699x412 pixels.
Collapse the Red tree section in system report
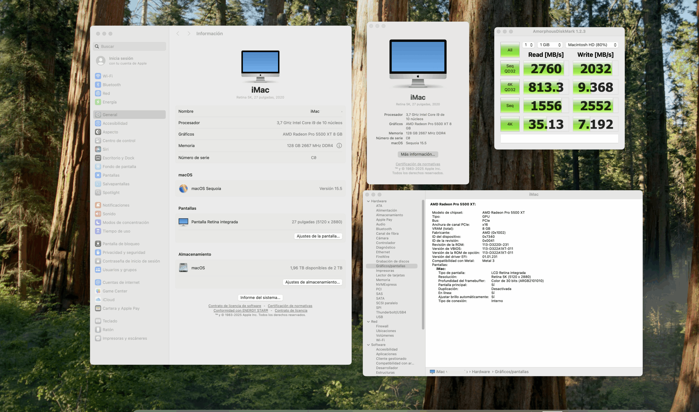pyautogui.click(x=368, y=321)
